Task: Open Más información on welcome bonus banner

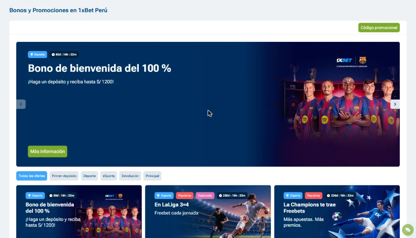Action: point(47,151)
